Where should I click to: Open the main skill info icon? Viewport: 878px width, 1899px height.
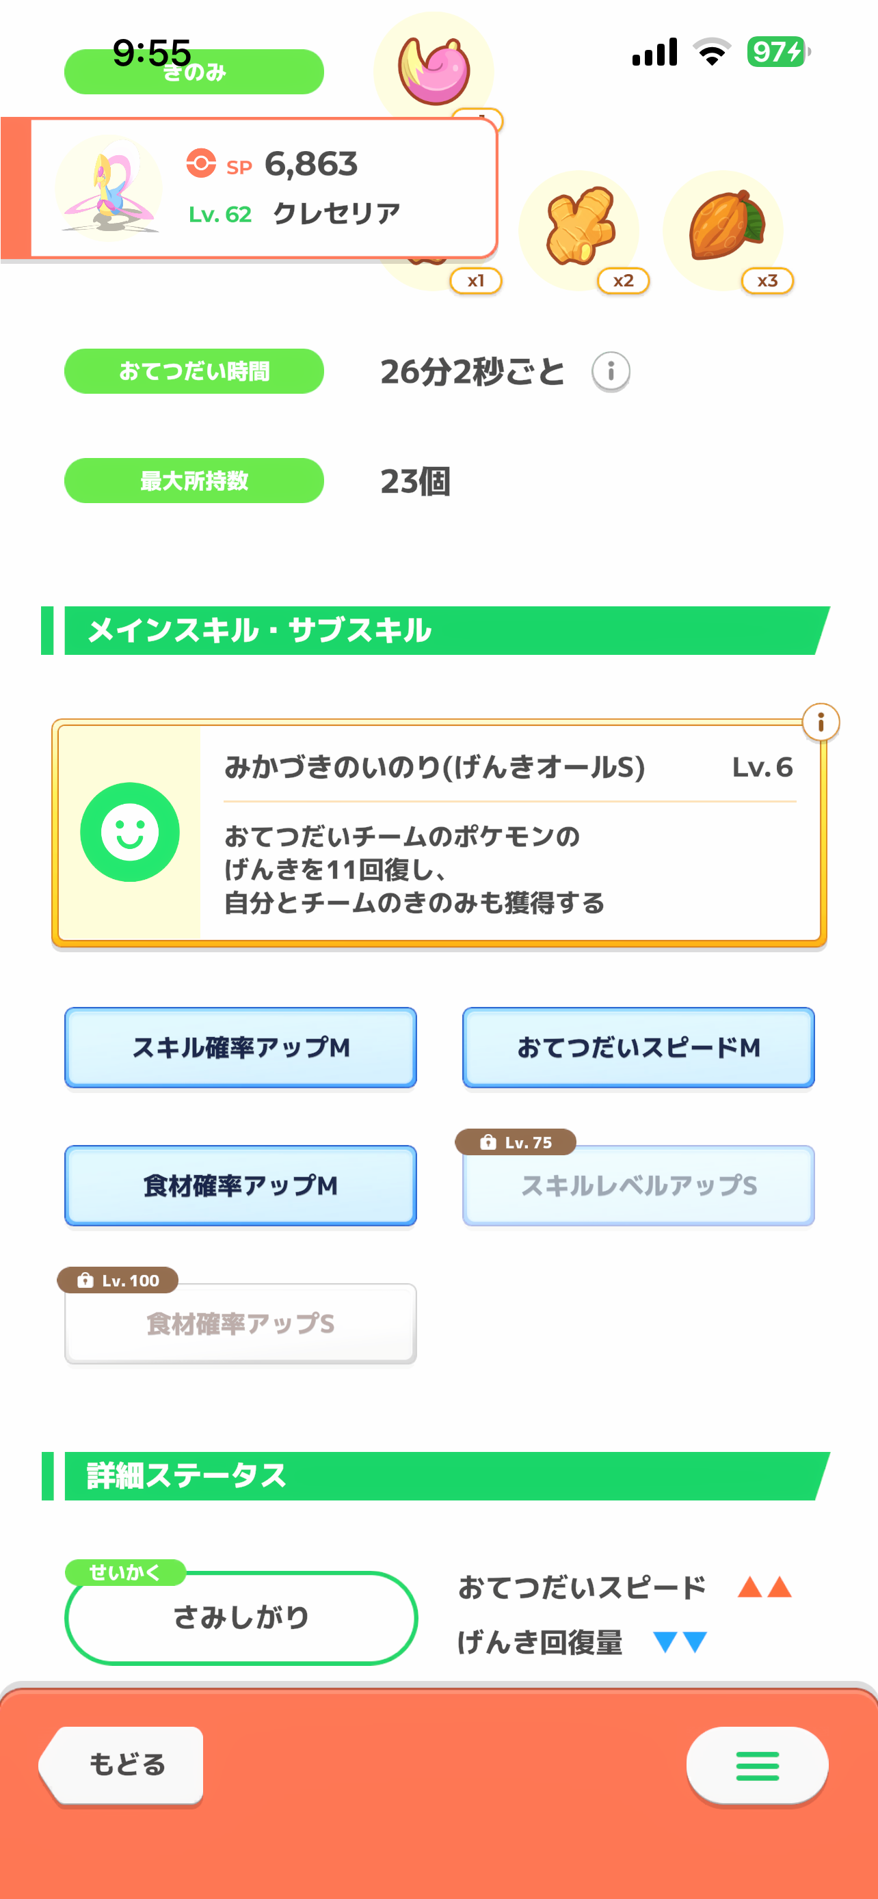pos(820,722)
